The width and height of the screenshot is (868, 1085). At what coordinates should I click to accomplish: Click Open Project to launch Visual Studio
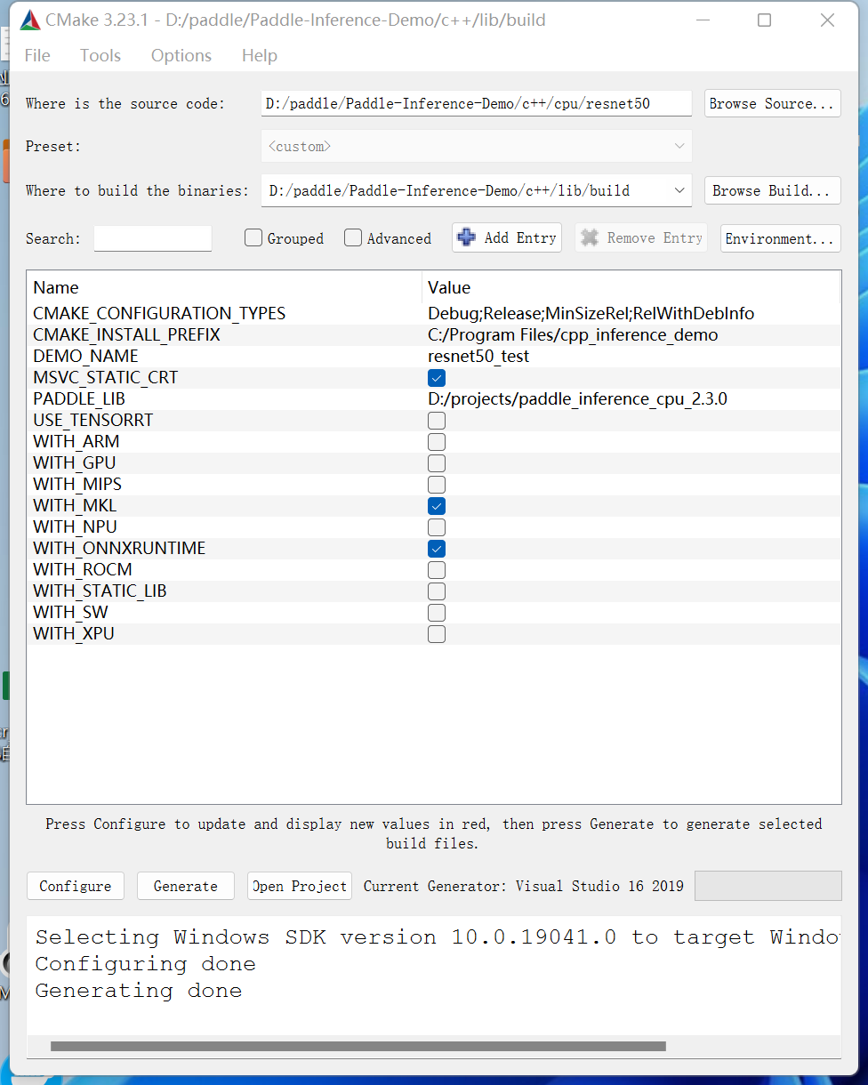pos(299,886)
